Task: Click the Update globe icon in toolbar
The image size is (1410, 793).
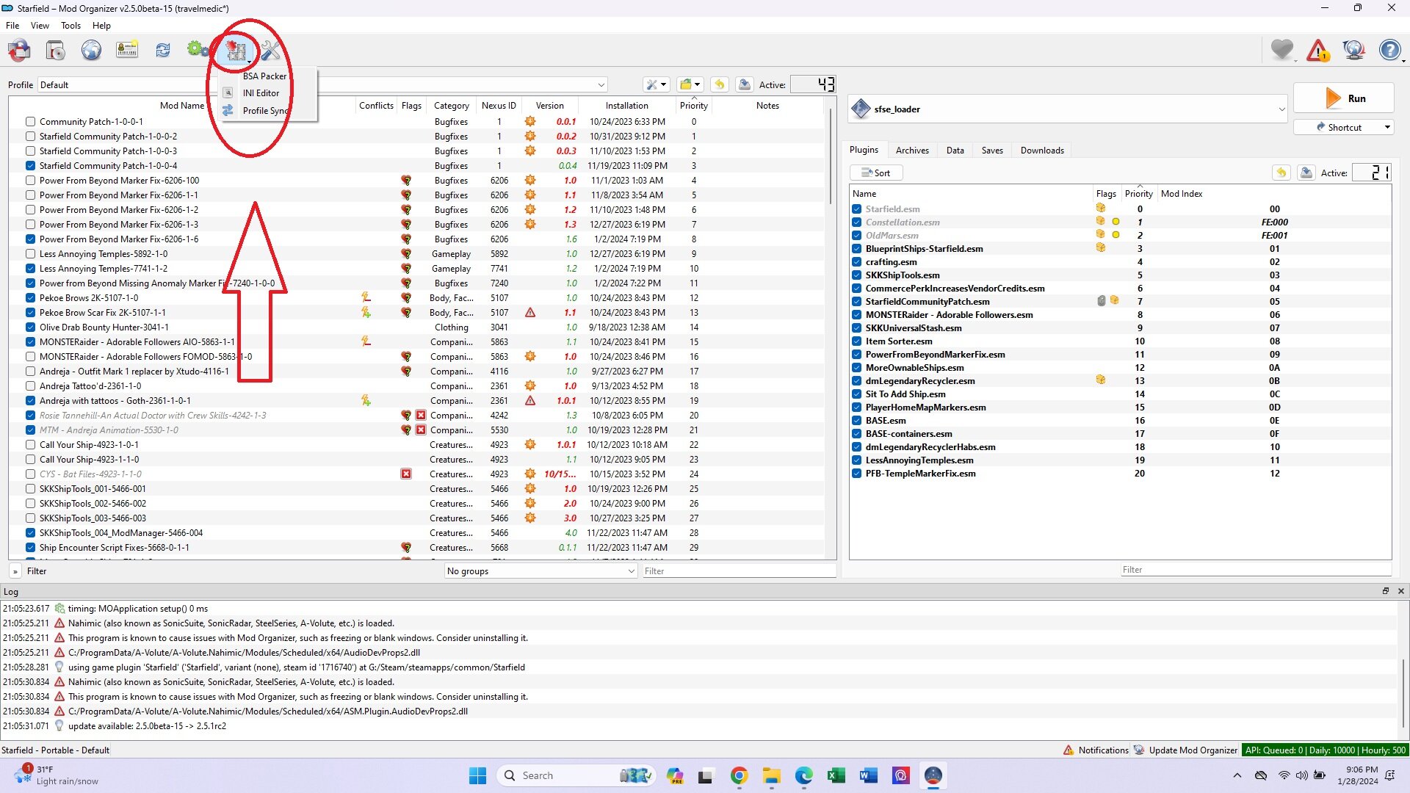Action: point(1353,50)
